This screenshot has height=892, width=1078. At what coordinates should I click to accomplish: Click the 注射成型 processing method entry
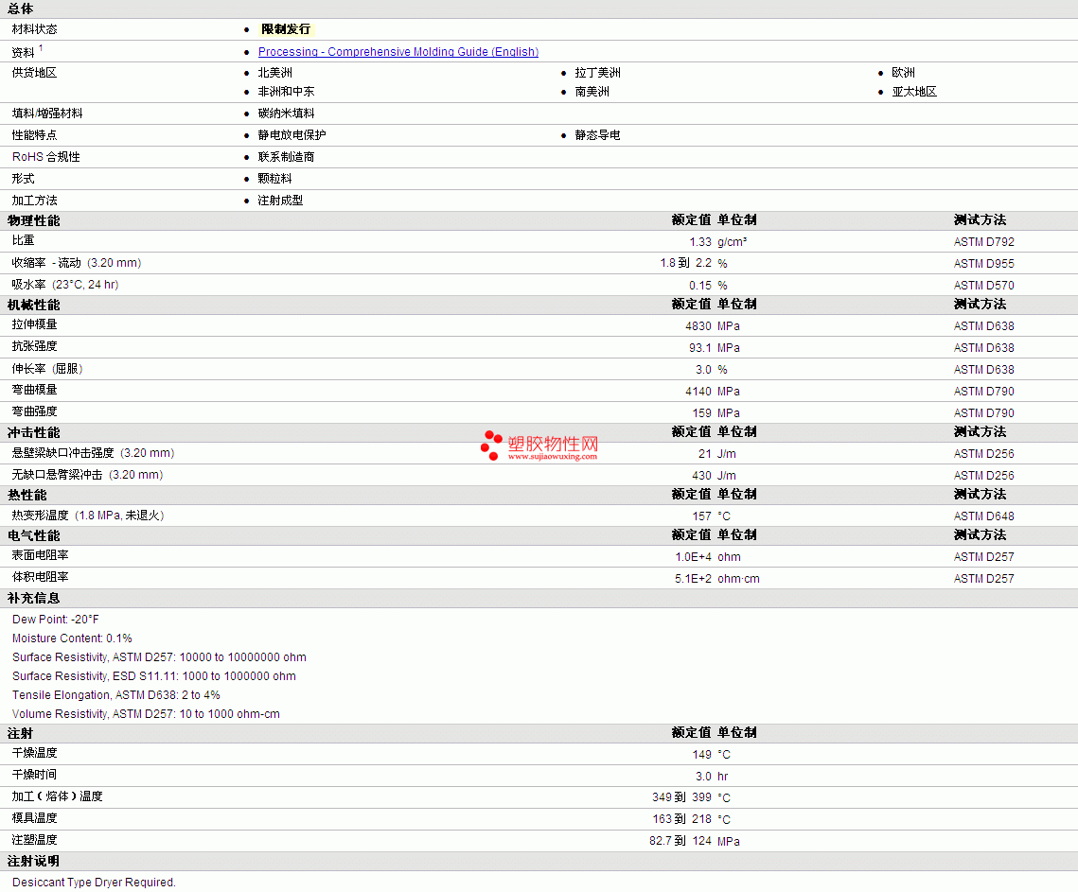click(x=280, y=201)
